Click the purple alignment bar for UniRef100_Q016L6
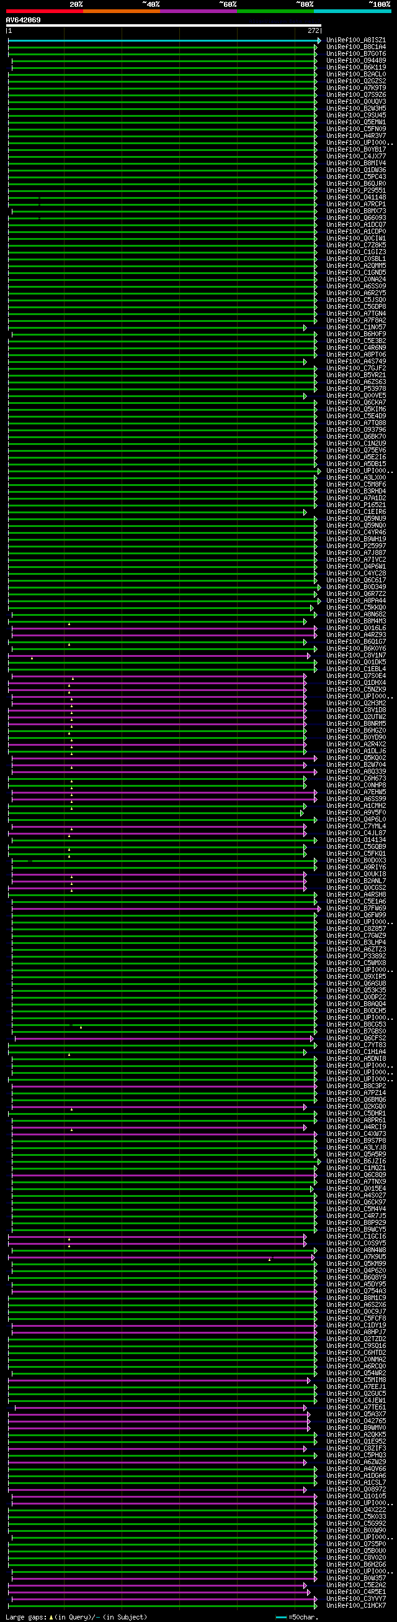397x1622 pixels. point(164,628)
